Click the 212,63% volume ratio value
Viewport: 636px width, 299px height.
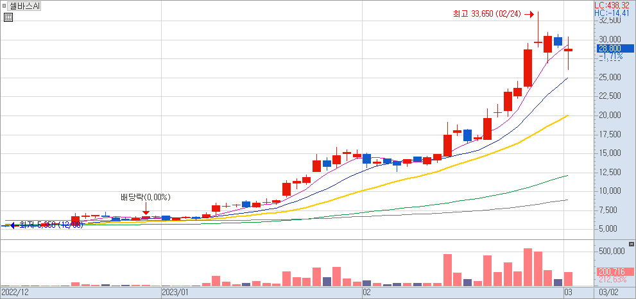click(x=612, y=280)
